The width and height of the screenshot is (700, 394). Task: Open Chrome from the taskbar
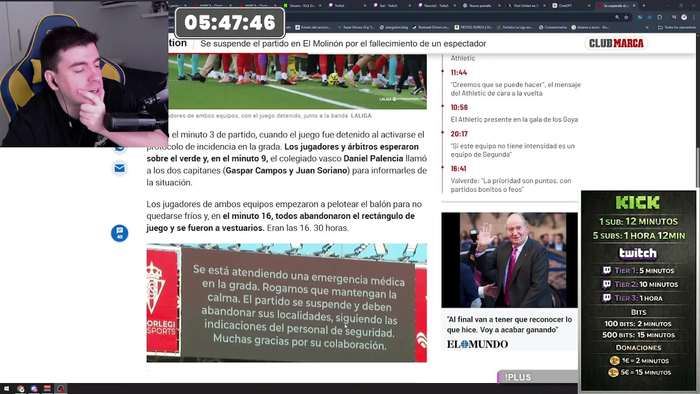pyautogui.click(x=21, y=389)
